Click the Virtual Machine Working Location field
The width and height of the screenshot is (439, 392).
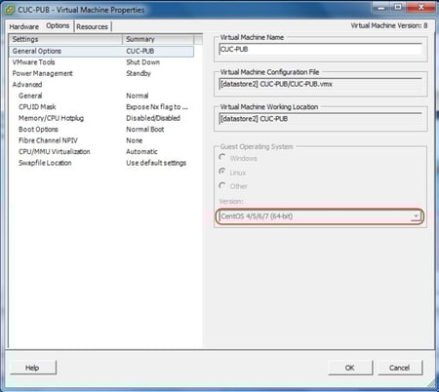click(321, 119)
